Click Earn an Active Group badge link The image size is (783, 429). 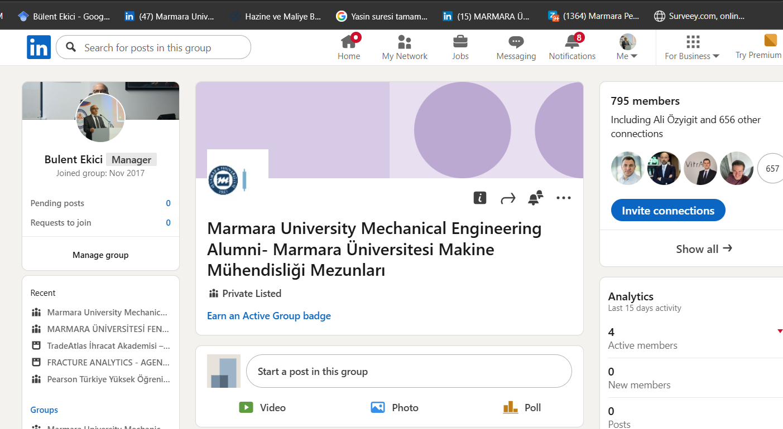point(269,316)
